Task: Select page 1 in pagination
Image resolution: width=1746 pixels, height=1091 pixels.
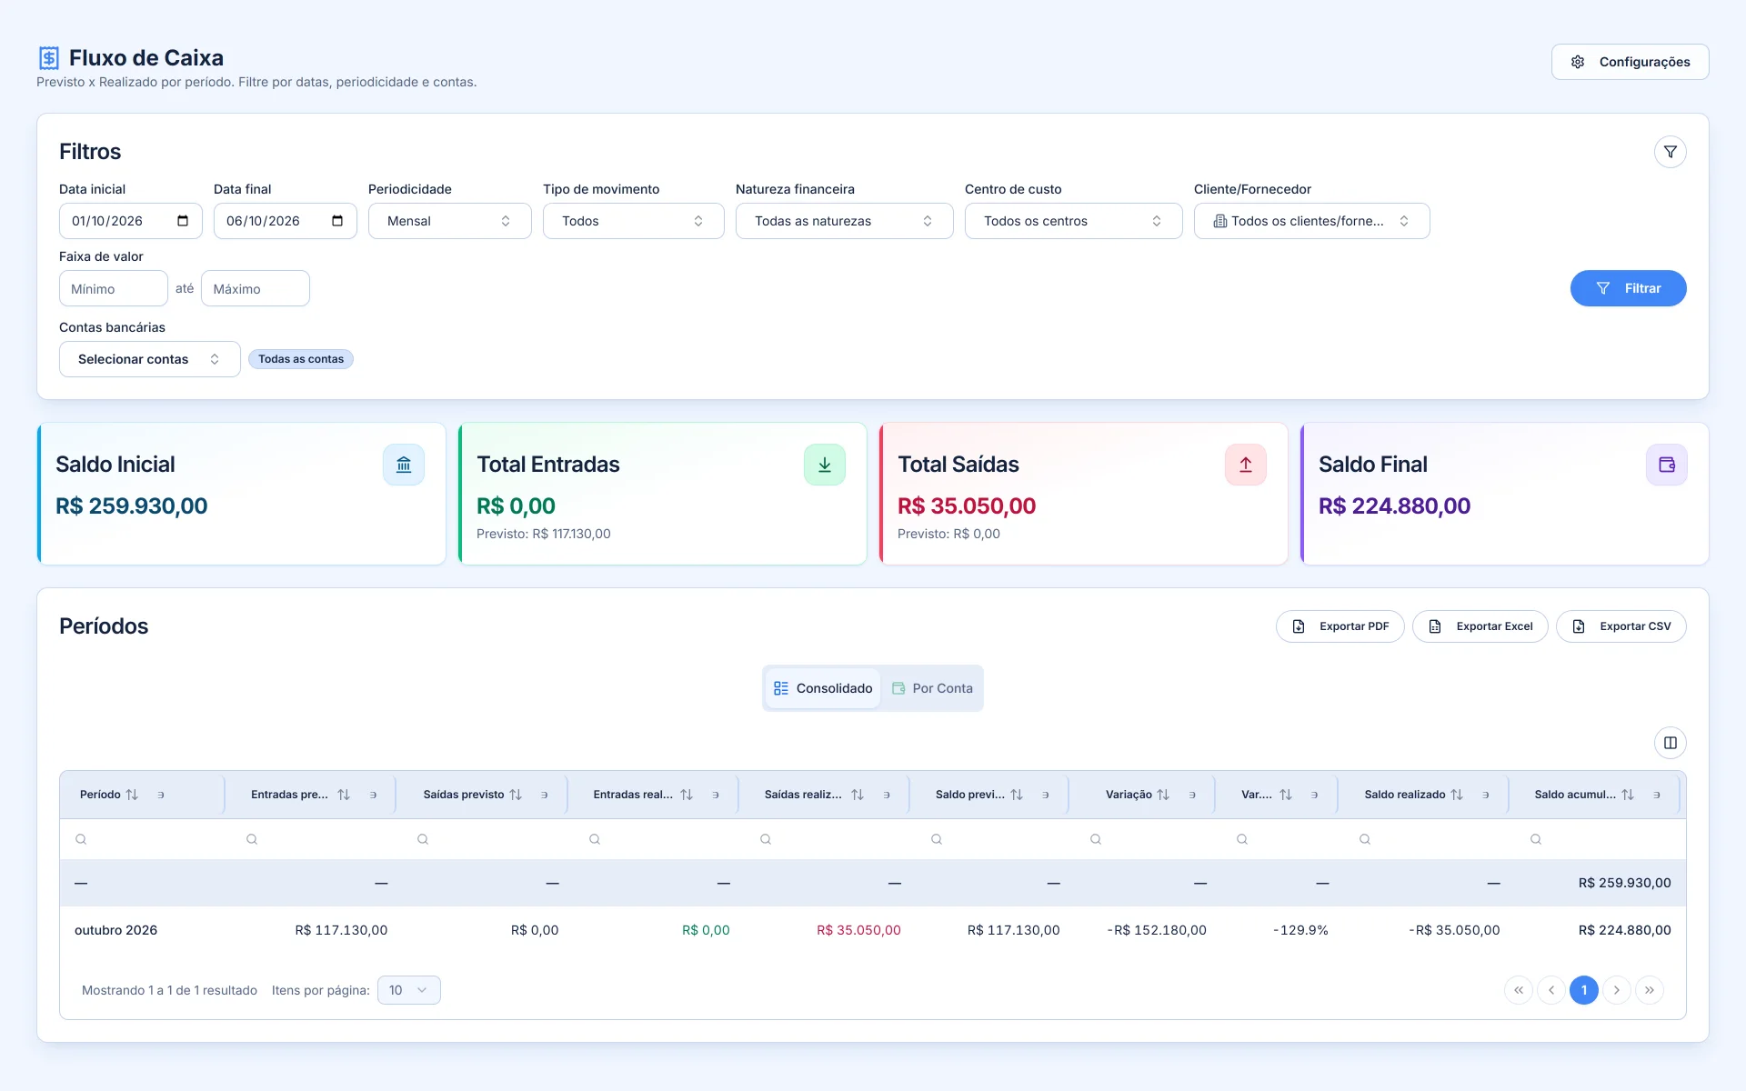Action: (x=1583, y=990)
